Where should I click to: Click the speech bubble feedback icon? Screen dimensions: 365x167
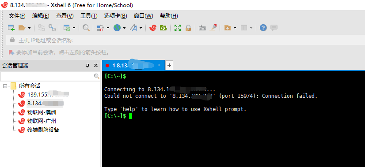pyautogui.click(x=274, y=28)
